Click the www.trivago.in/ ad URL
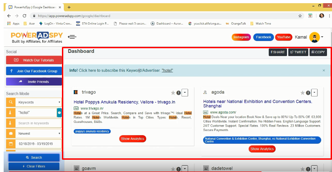The height and width of the screenshot is (172, 332). point(92,108)
